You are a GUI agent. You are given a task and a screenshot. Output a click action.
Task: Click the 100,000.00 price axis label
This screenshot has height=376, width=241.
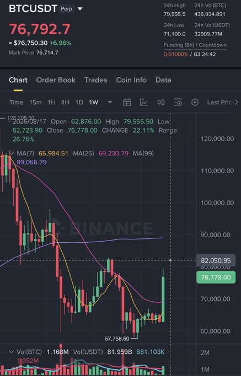click(x=217, y=203)
